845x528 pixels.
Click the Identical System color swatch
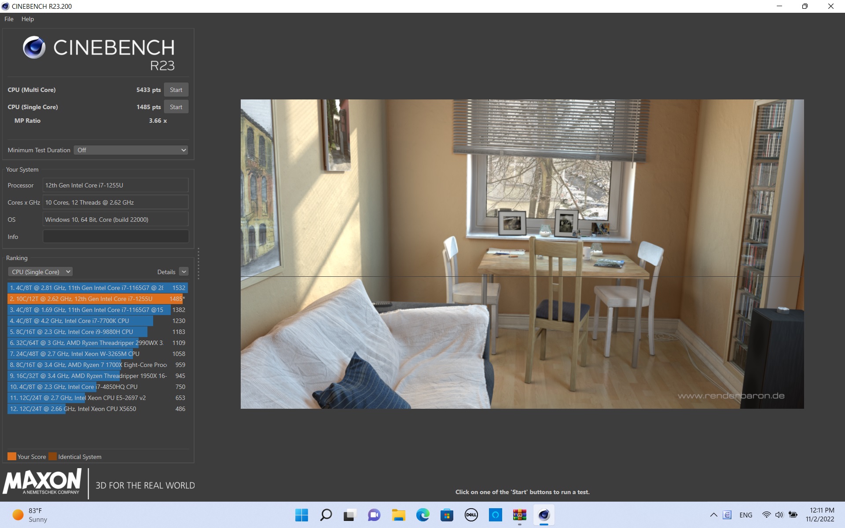[53, 456]
